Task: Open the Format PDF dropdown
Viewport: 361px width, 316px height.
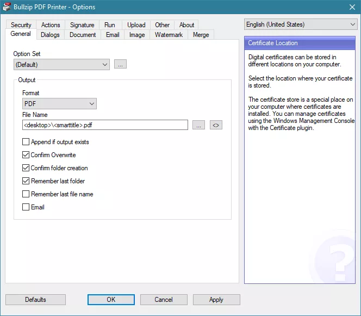Action: (59, 104)
